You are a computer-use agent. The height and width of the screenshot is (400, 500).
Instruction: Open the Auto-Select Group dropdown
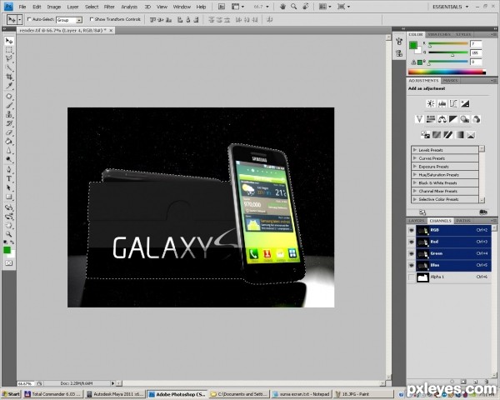pos(69,20)
